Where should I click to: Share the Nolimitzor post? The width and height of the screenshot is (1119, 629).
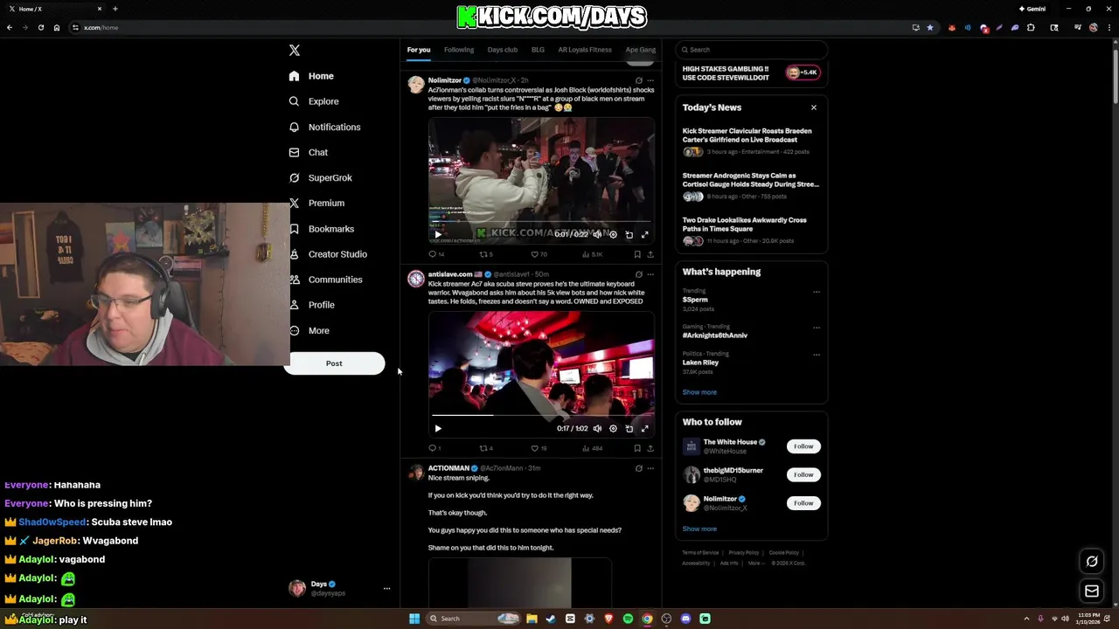pyautogui.click(x=650, y=254)
